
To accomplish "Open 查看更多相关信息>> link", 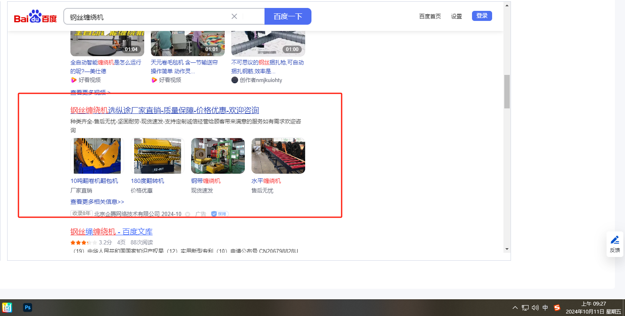I will click(x=97, y=201).
